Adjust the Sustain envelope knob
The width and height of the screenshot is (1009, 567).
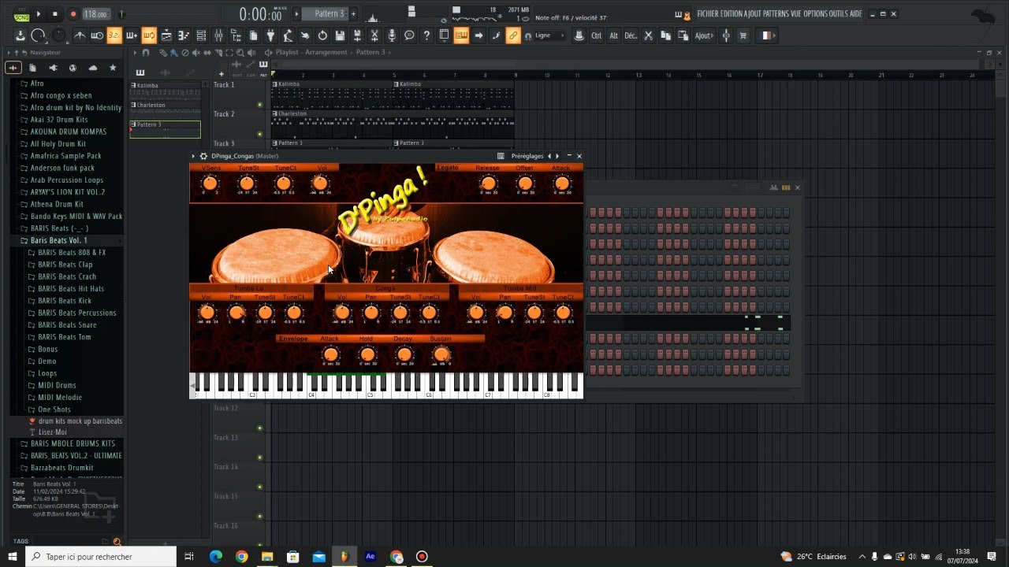(441, 354)
